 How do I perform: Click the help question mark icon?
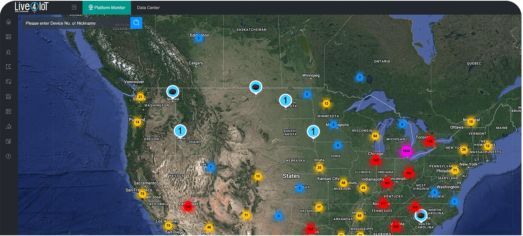tap(8, 156)
